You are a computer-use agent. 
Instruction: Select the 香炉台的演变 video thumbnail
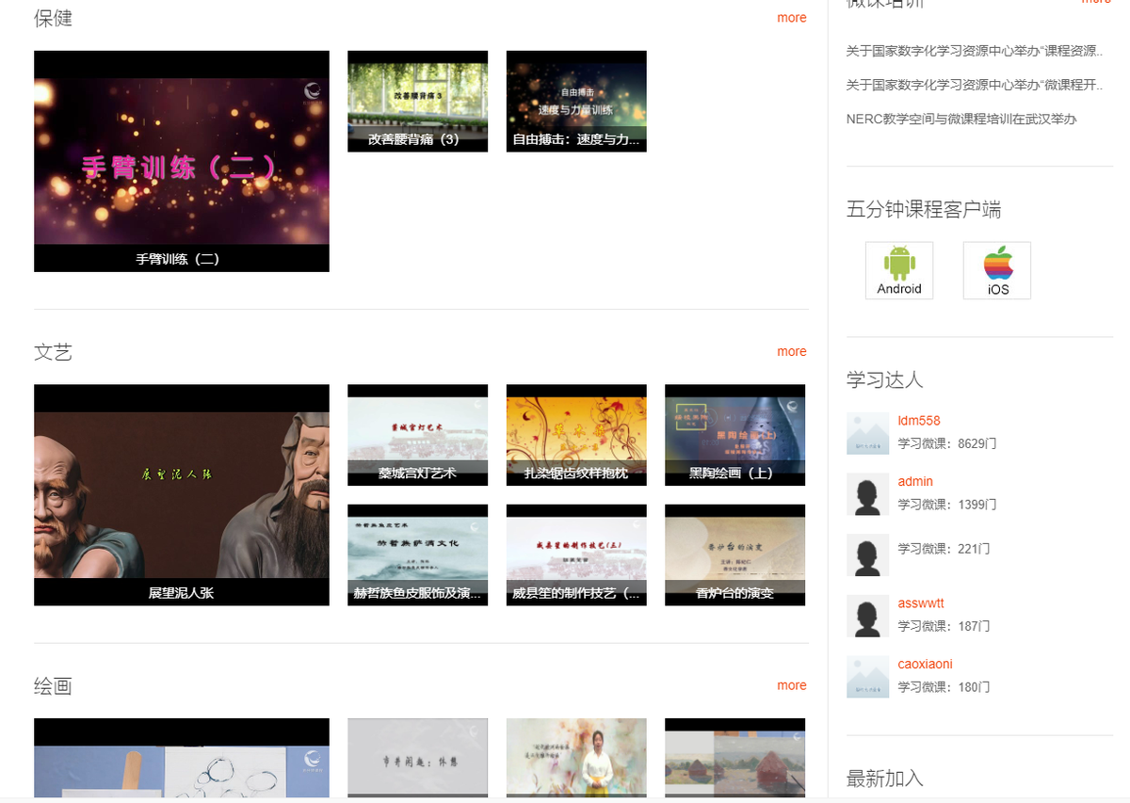[x=734, y=554]
